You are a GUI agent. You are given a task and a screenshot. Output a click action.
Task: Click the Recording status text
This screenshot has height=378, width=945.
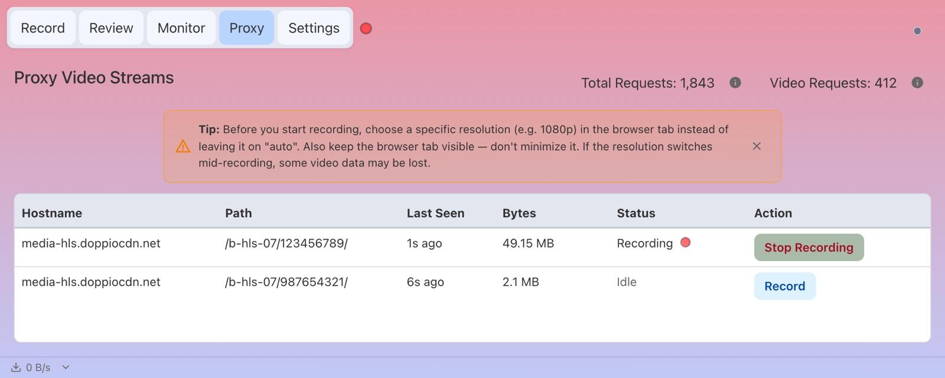[x=645, y=243]
